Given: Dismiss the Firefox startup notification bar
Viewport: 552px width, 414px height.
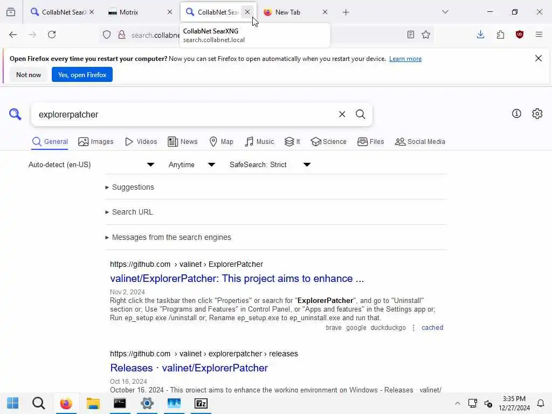Looking at the screenshot, I should click(539, 58).
